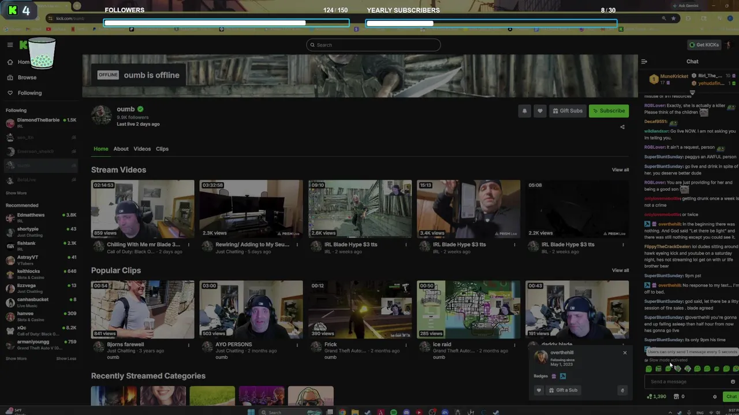Open the user profile avatar menu

tap(729, 45)
